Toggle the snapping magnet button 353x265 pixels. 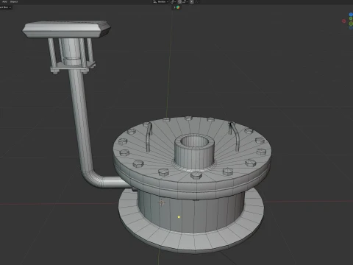179,1
